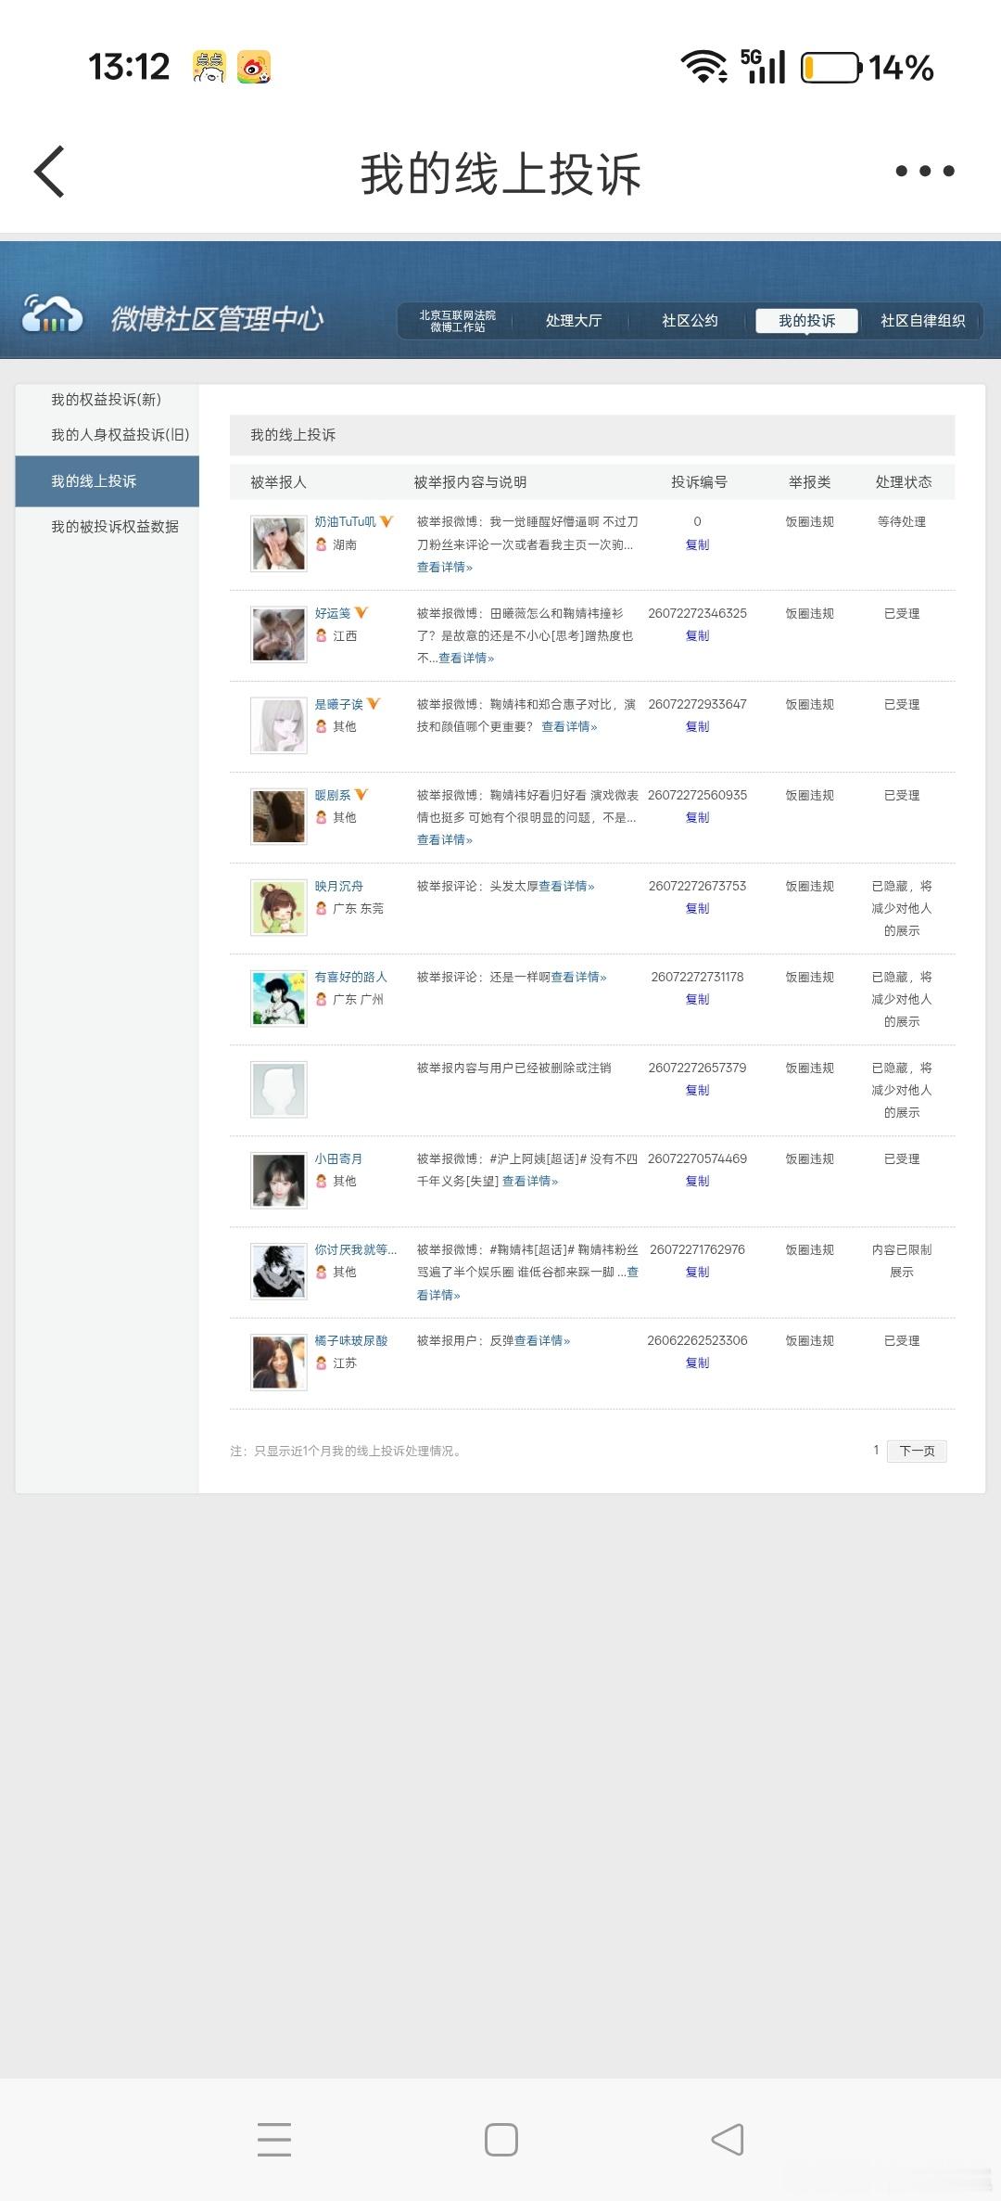The height and width of the screenshot is (2201, 1001).
Task: Open user profile link 映月沉舟
Action: pyautogui.click(x=338, y=885)
